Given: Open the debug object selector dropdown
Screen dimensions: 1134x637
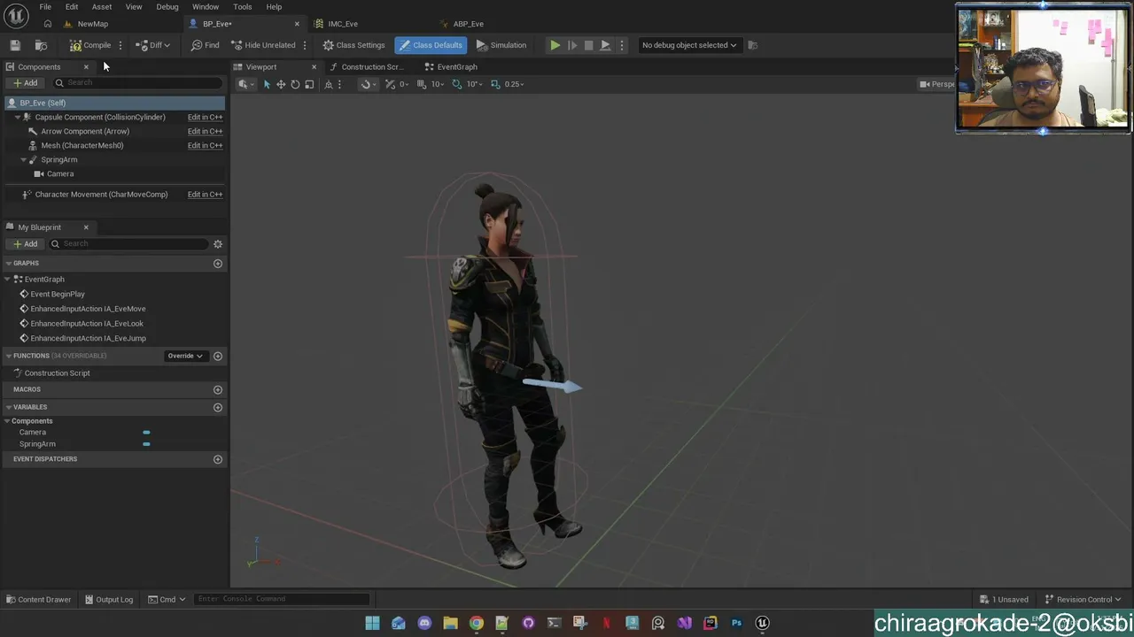Looking at the screenshot, I should tap(689, 45).
